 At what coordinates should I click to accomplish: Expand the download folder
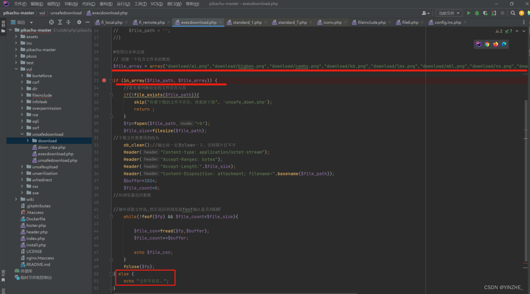(27, 141)
